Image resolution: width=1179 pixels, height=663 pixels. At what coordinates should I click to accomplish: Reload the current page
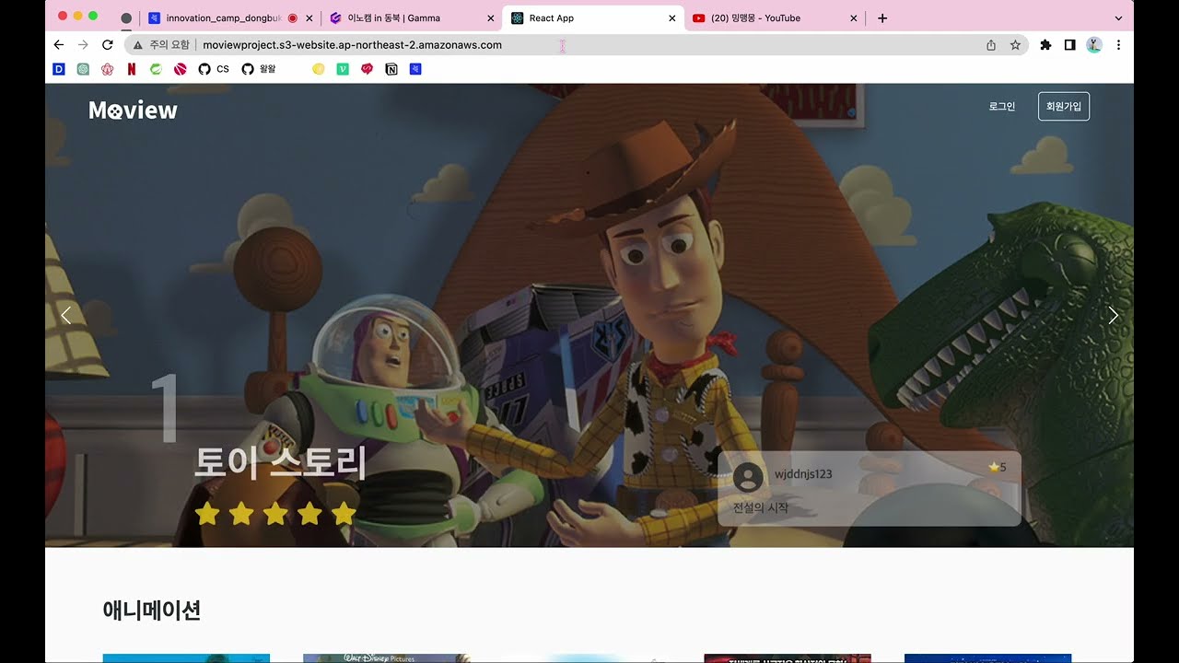point(108,44)
